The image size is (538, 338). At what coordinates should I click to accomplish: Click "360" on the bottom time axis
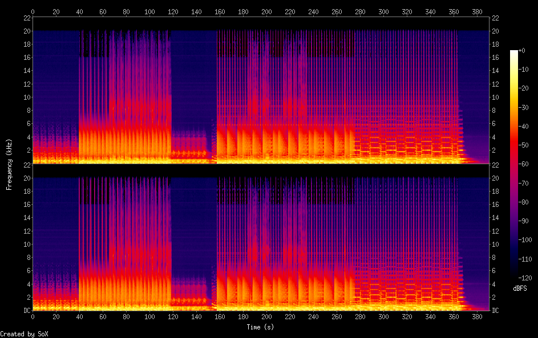pos(454,317)
